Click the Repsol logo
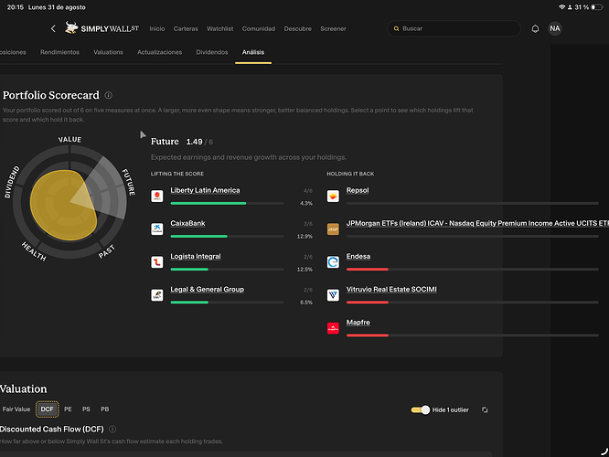This screenshot has width=609, height=457. pyautogui.click(x=333, y=197)
